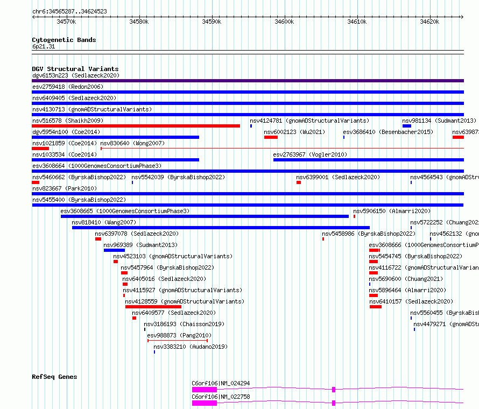This screenshot has height=409, width=479.
Task: Open nsv5906150 (Almarri2020) label
Action: 392,211
